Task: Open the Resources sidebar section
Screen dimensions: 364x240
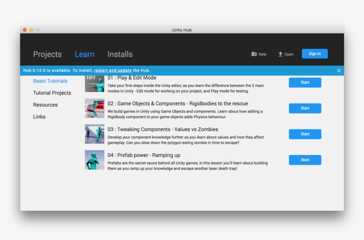Action: tap(45, 105)
